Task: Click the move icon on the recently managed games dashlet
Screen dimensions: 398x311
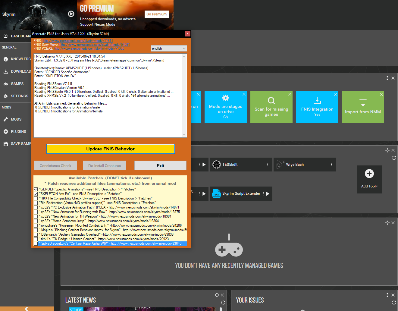Action: click(x=387, y=223)
